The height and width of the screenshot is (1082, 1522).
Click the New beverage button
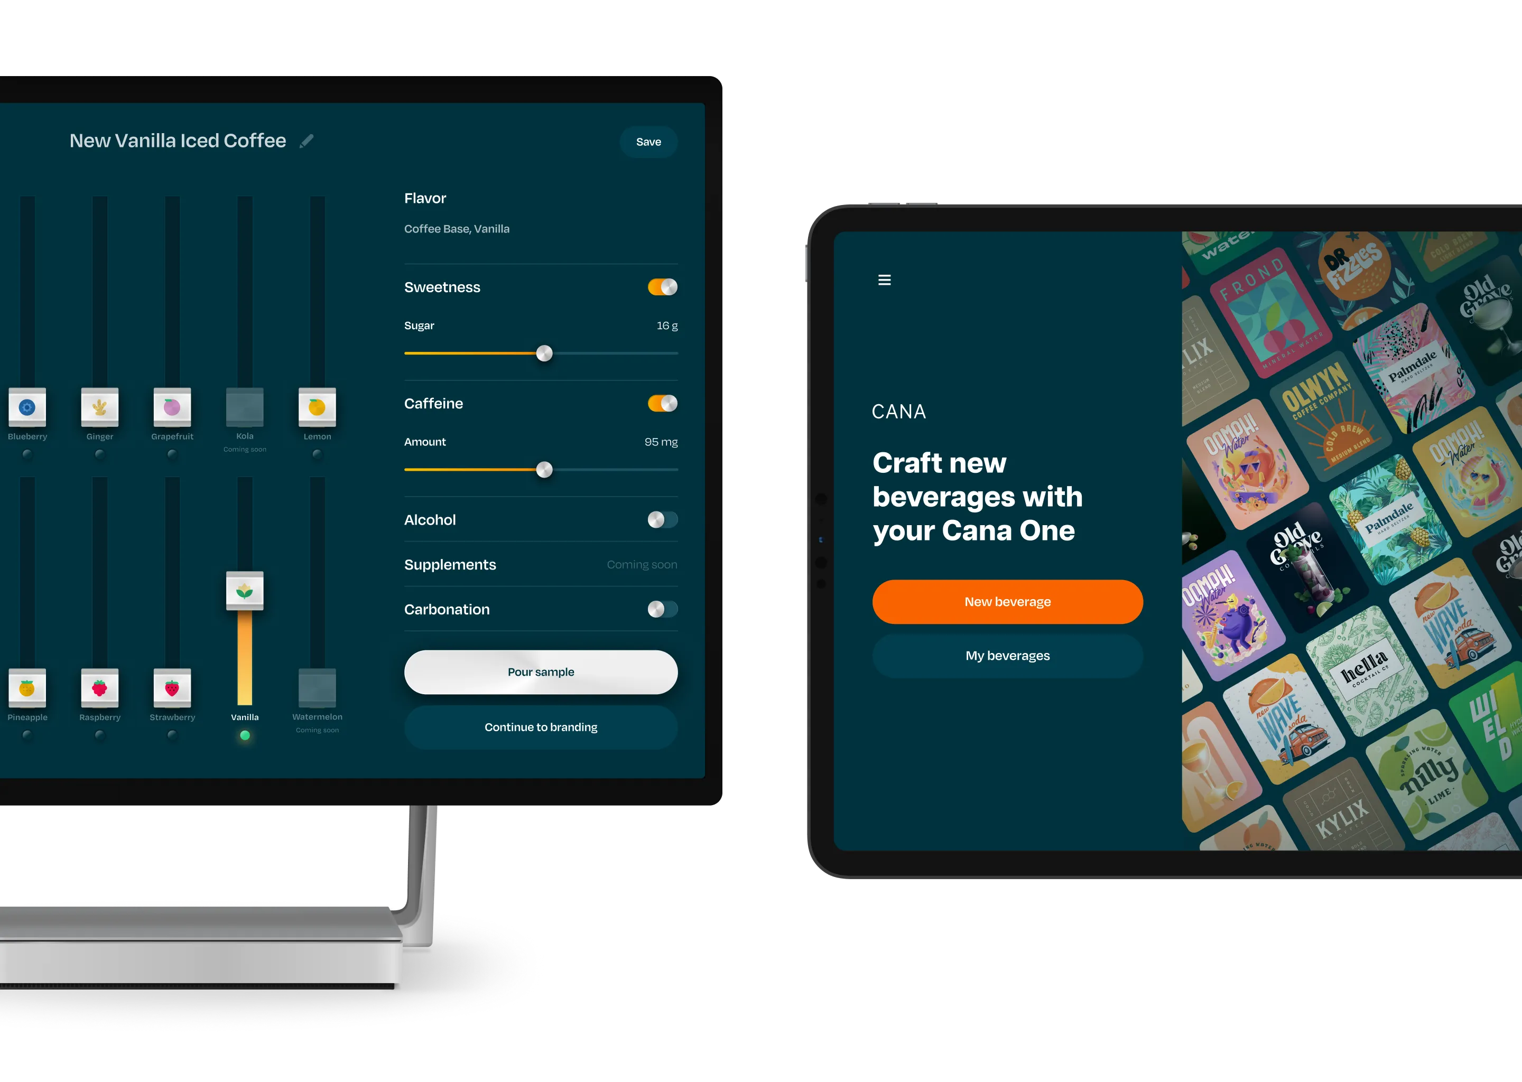(1007, 601)
